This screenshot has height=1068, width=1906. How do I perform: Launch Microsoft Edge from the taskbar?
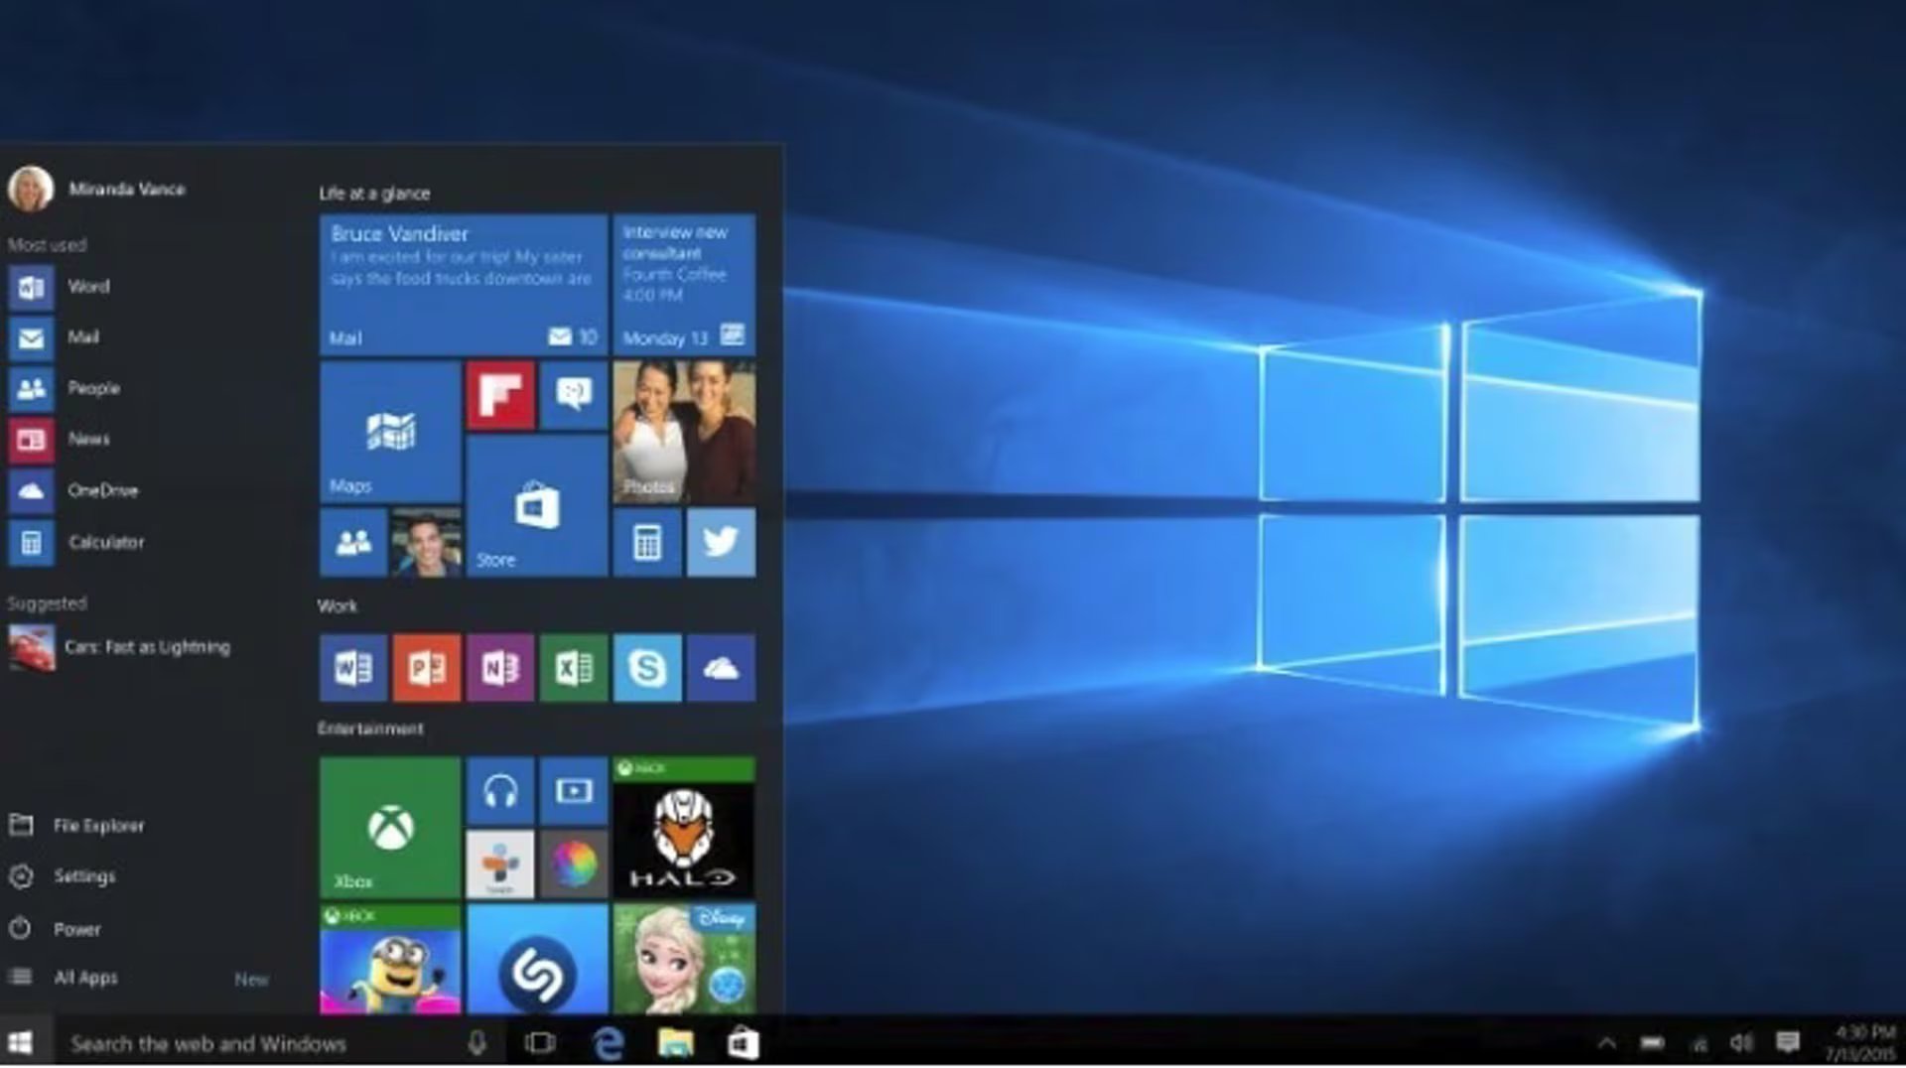(x=609, y=1043)
